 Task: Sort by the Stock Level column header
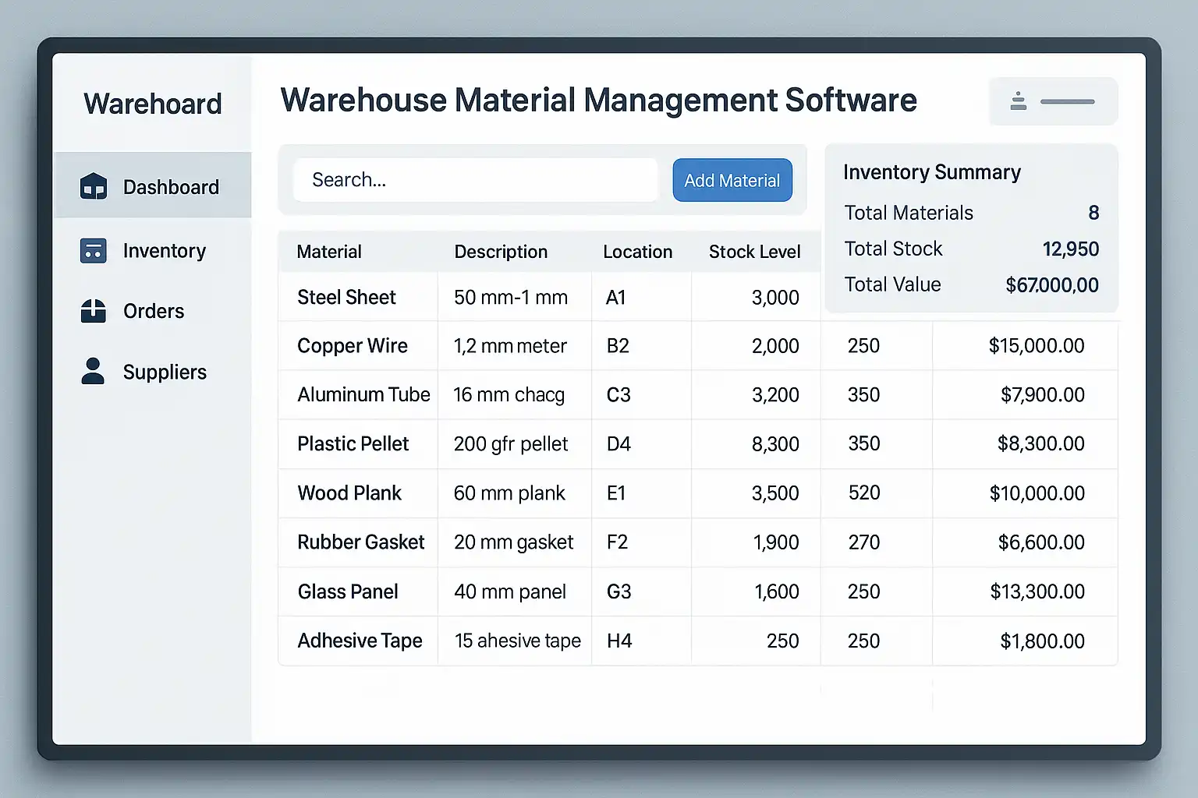pyautogui.click(x=754, y=252)
